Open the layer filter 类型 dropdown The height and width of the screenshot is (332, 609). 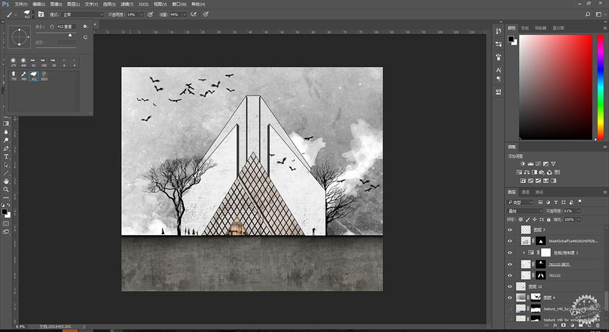pyautogui.click(x=521, y=202)
